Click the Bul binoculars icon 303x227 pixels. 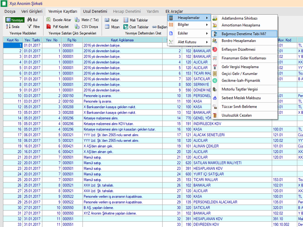pos(30,20)
